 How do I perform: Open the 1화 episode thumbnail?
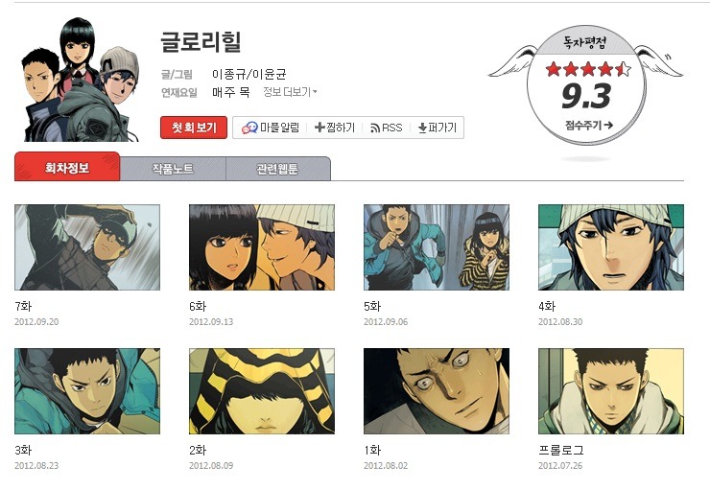point(437,391)
